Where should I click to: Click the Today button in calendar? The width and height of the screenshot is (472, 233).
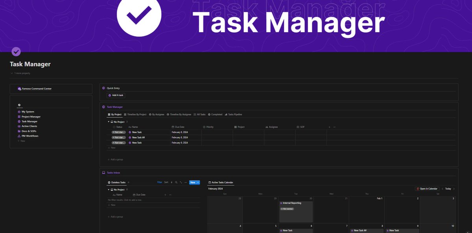448,189
